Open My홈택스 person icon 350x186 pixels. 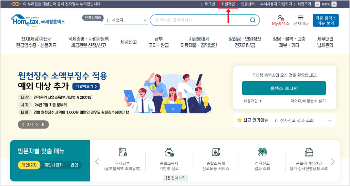[280, 18]
